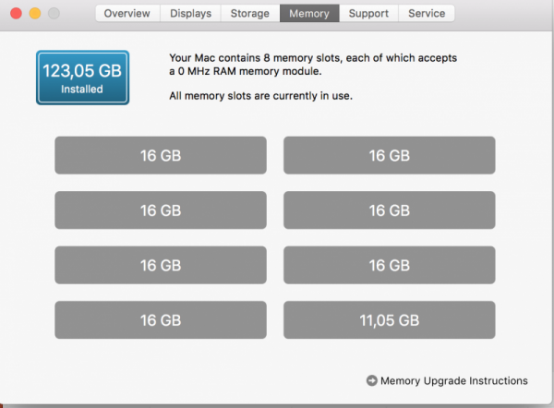Select the second-row left 16 GB slot
This screenshot has width=554, height=408.
[x=161, y=210]
